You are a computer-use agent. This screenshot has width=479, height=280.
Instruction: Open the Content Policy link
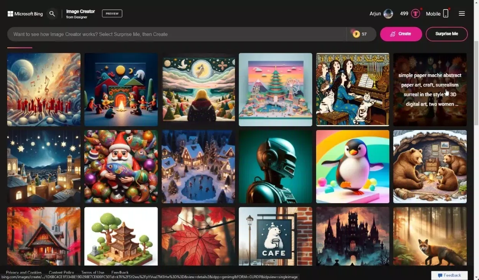point(61,273)
